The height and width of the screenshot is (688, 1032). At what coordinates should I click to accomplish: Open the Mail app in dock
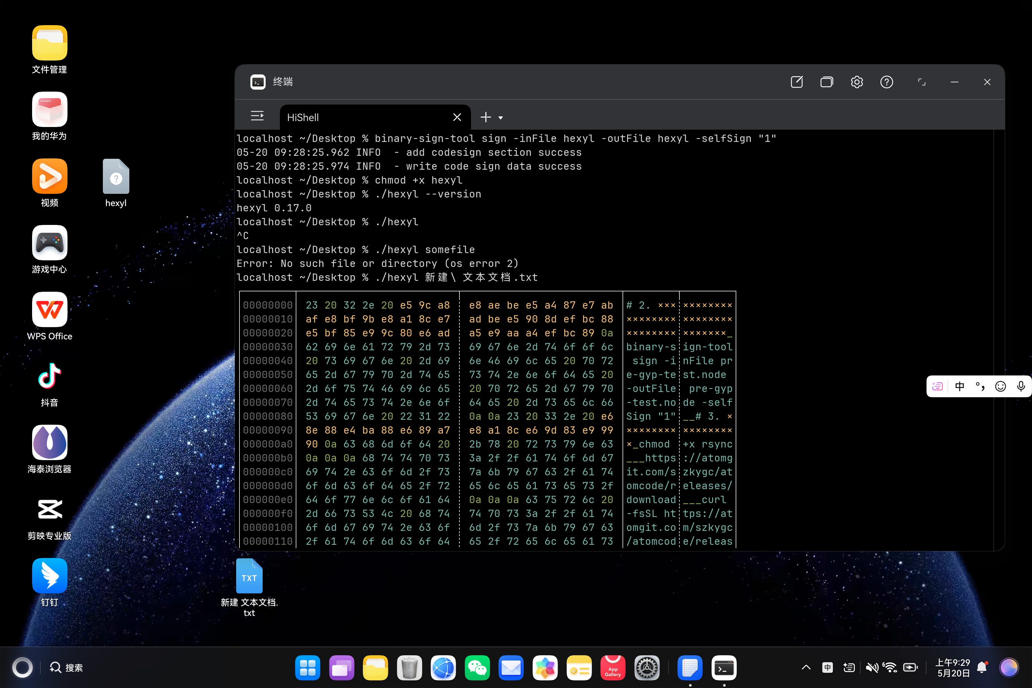click(511, 668)
